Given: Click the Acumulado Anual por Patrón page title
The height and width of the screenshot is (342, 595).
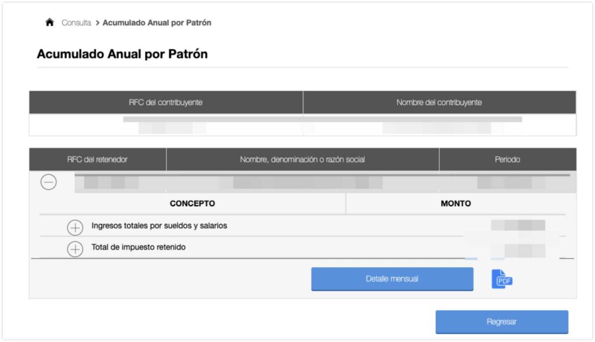Looking at the screenshot, I should (122, 53).
